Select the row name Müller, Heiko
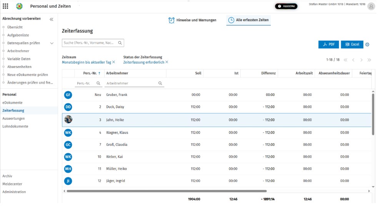 tap(116, 168)
